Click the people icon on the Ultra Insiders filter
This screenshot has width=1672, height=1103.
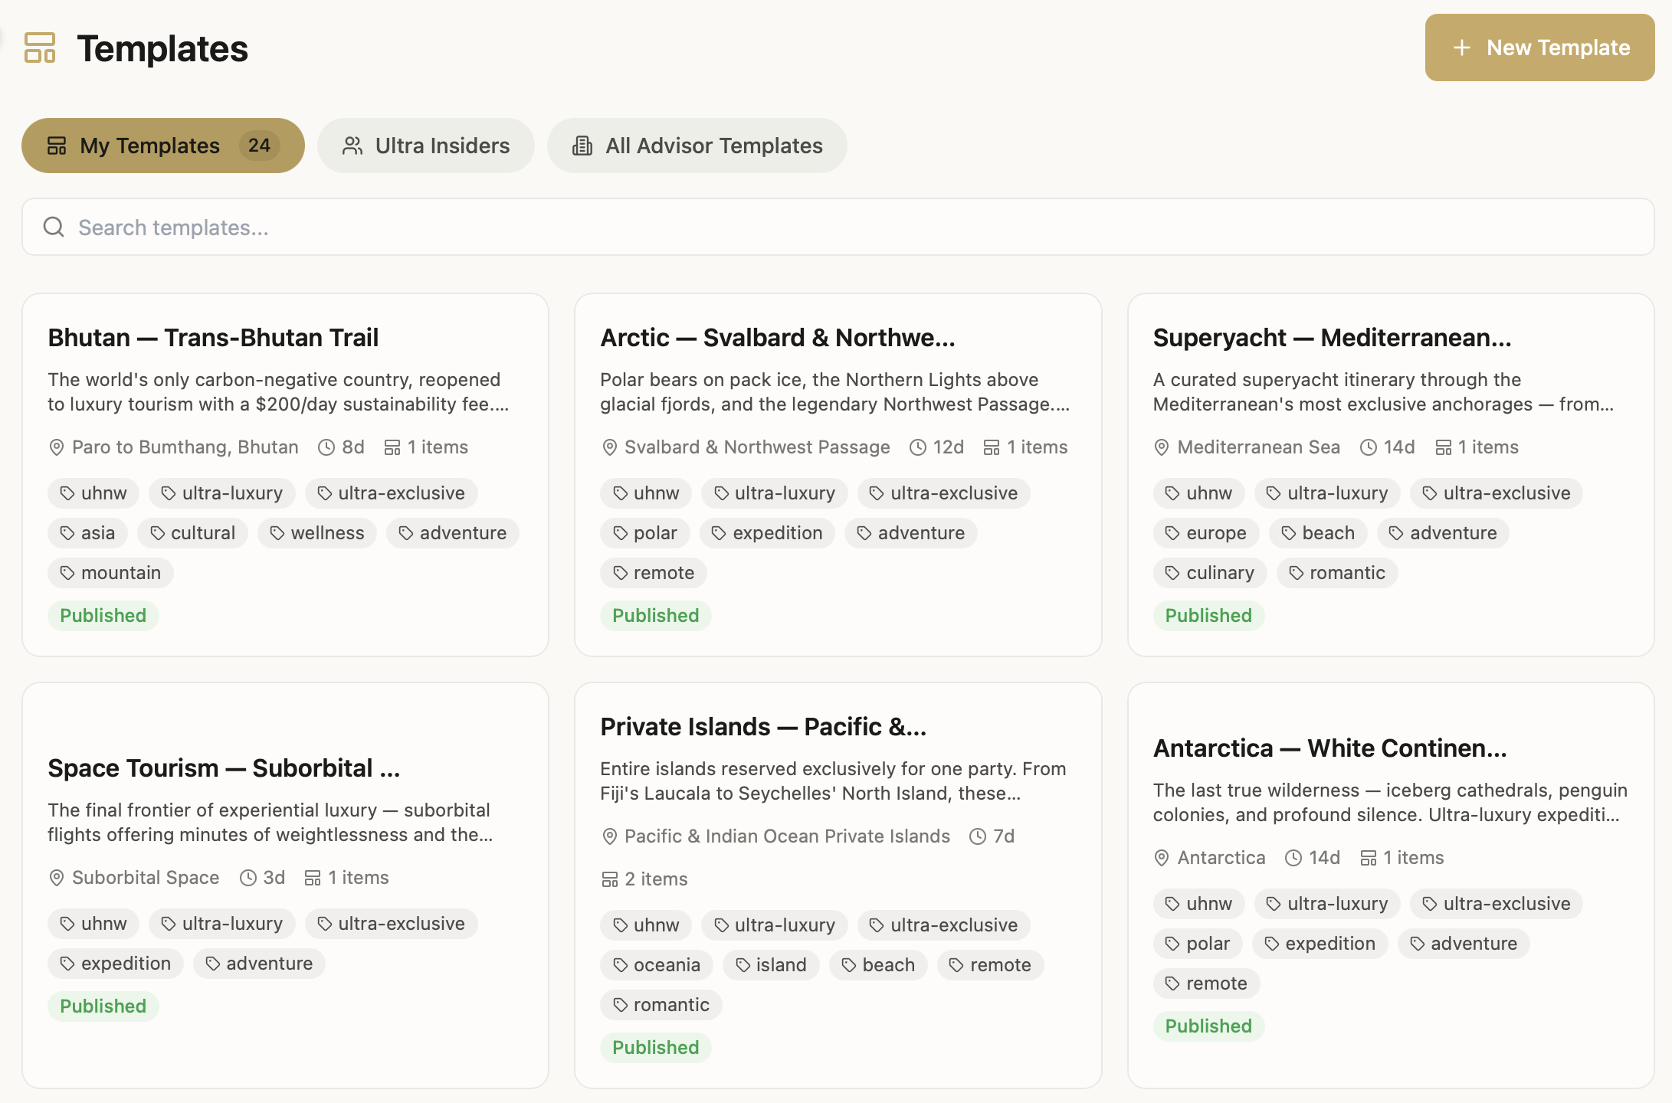point(353,145)
